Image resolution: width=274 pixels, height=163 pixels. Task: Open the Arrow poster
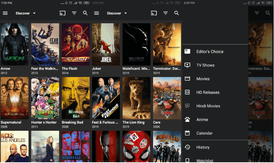15,44
